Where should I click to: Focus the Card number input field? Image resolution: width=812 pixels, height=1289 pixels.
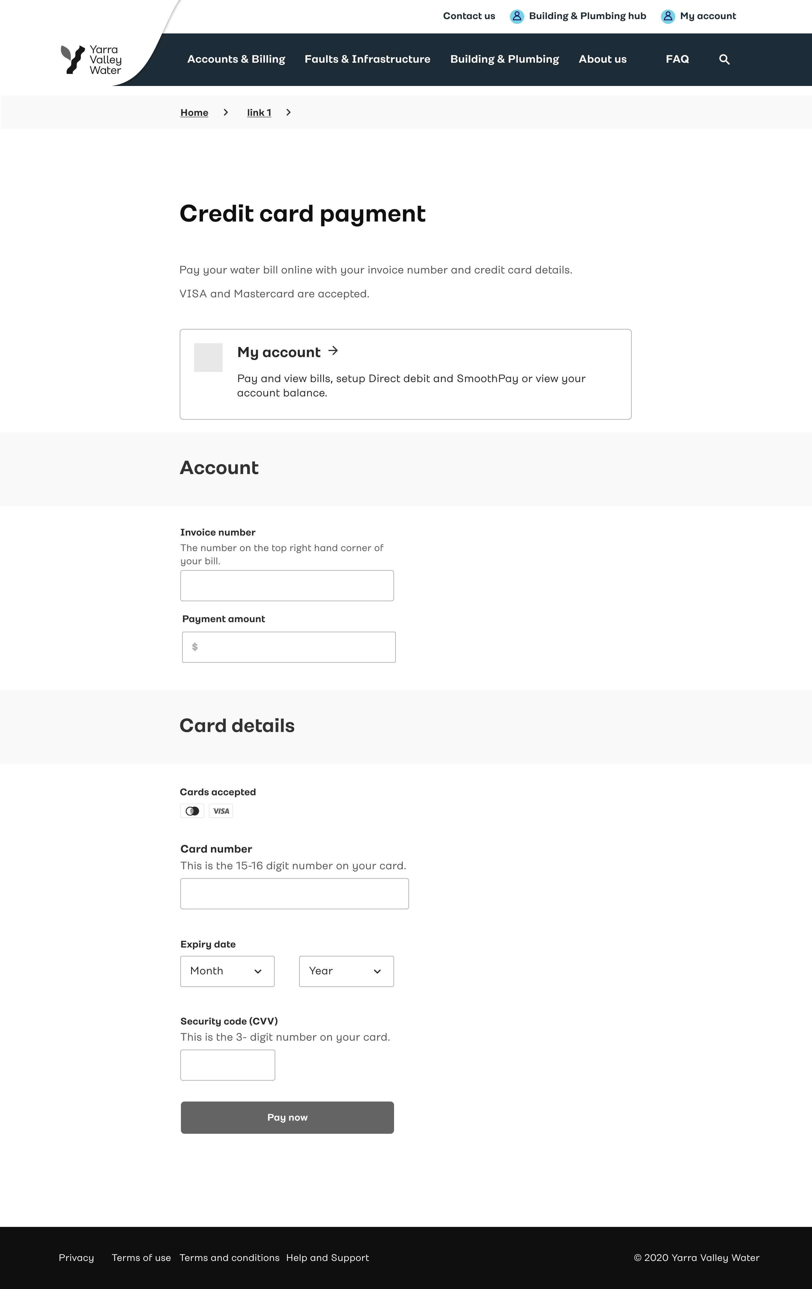[294, 893]
